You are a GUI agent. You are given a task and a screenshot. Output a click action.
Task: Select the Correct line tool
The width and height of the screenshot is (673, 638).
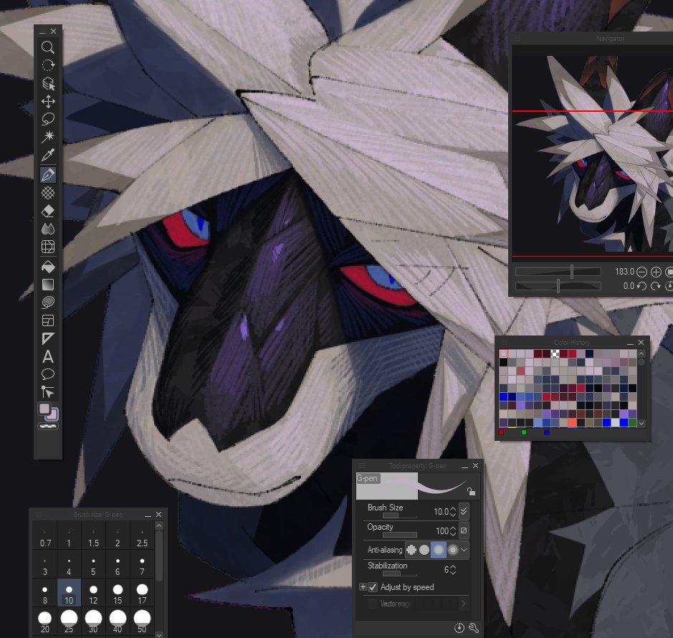coord(47,392)
